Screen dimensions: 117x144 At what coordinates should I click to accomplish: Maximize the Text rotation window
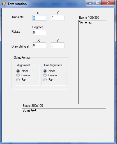98,3
